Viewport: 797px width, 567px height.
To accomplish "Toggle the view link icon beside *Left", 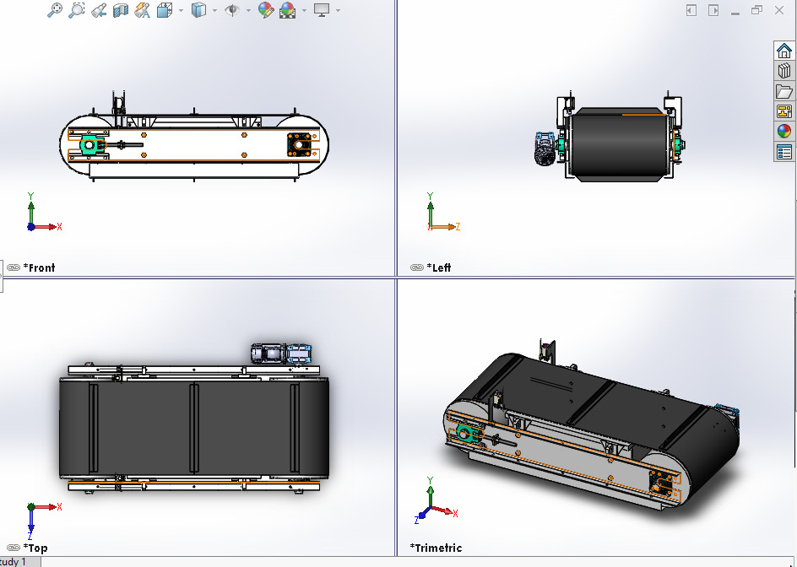I will click(x=417, y=267).
